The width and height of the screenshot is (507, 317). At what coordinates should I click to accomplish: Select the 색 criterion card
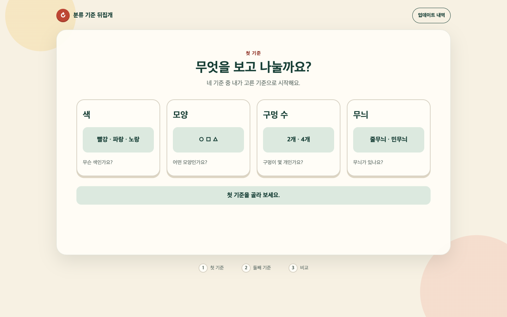point(118,138)
